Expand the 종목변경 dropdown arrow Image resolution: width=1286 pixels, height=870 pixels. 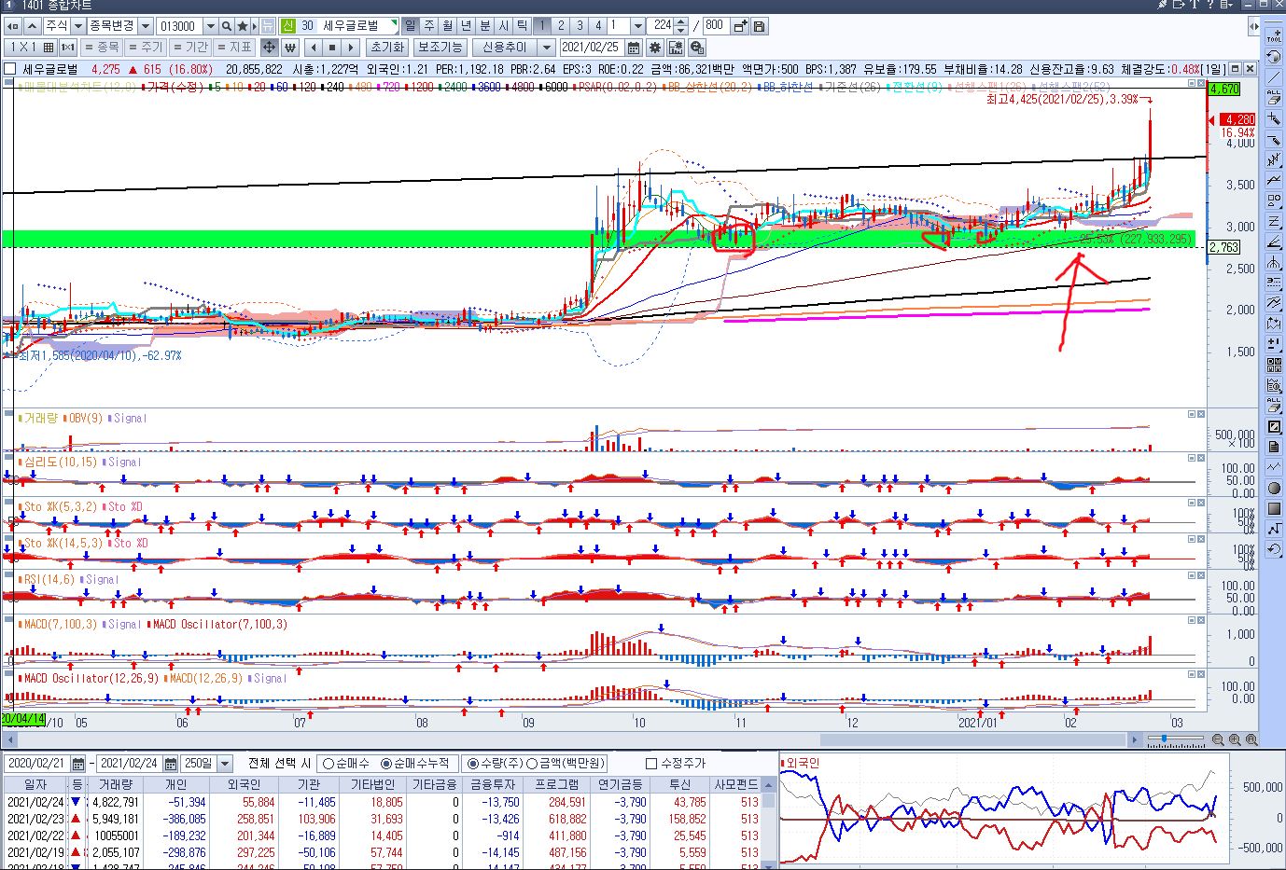tap(145, 26)
